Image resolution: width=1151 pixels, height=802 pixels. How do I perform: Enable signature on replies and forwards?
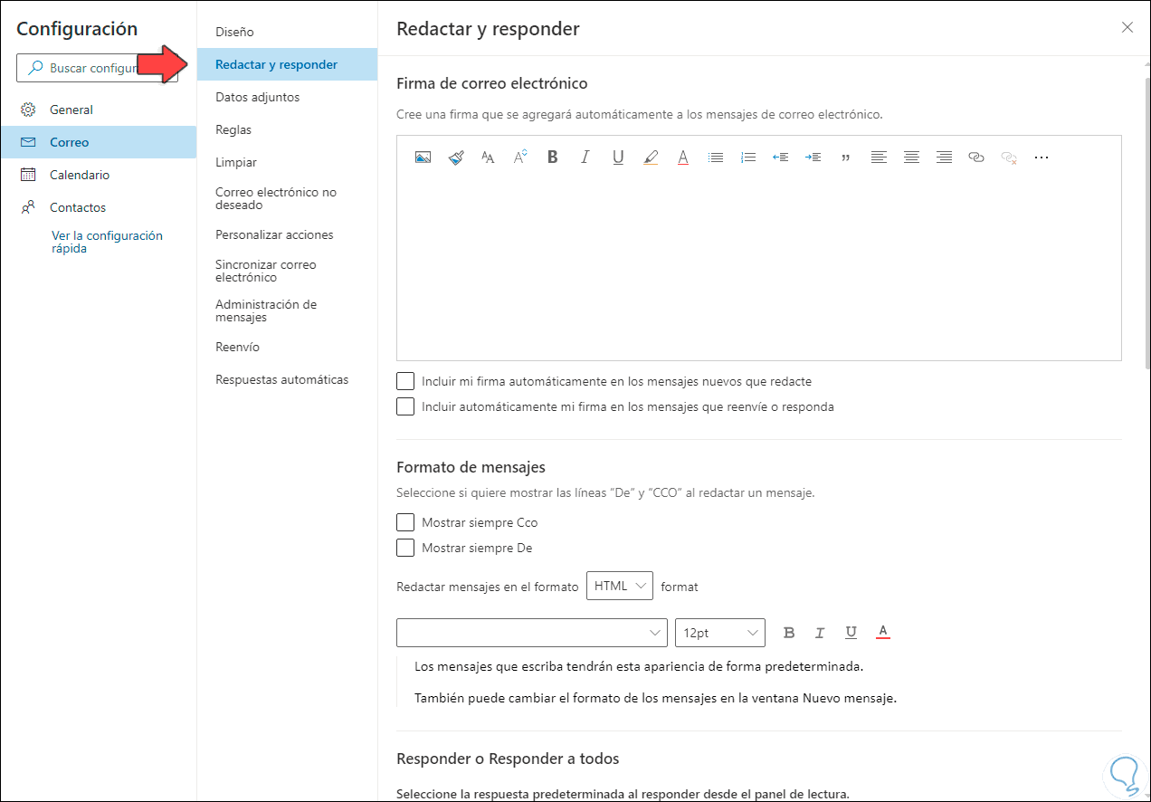coord(405,406)
